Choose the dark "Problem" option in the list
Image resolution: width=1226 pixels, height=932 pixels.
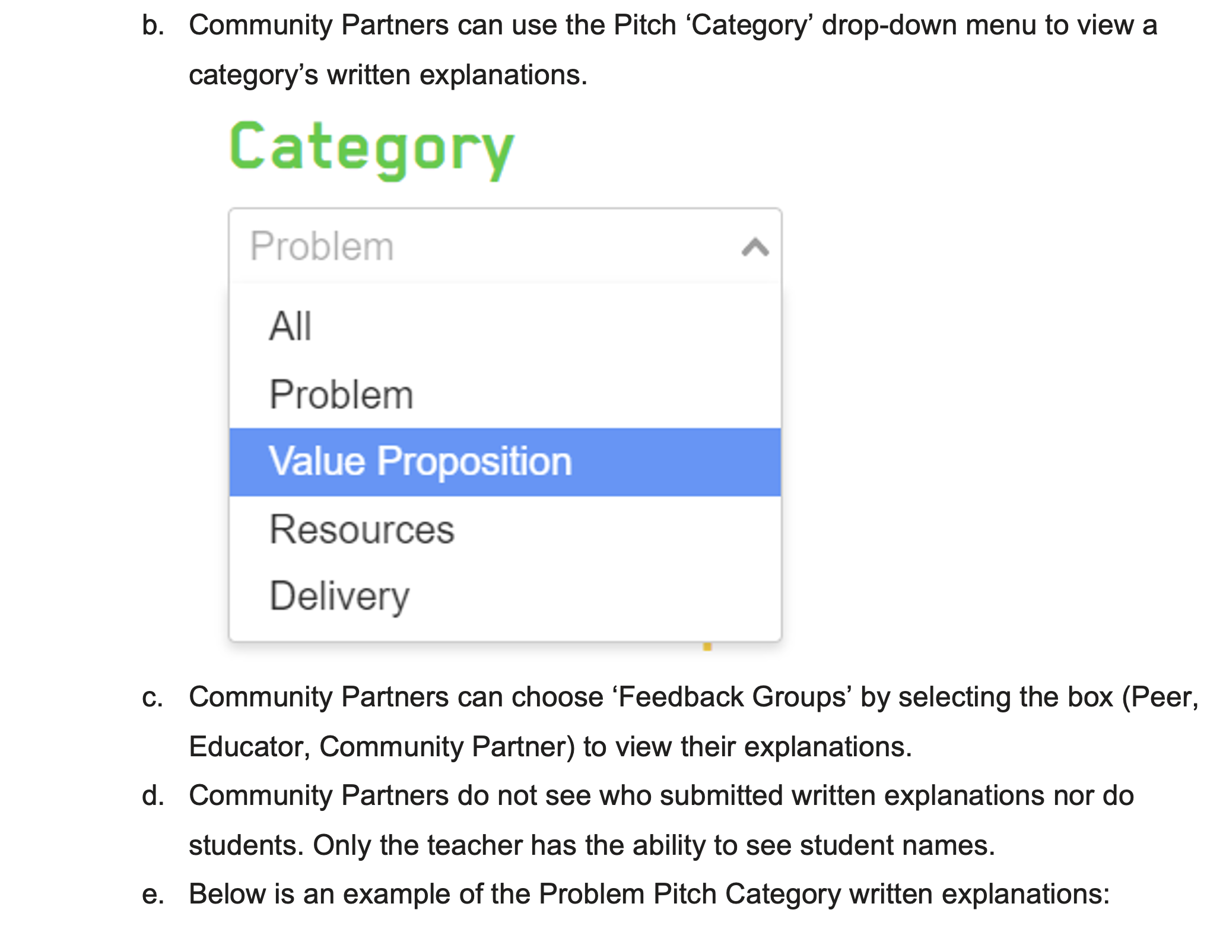341,395
